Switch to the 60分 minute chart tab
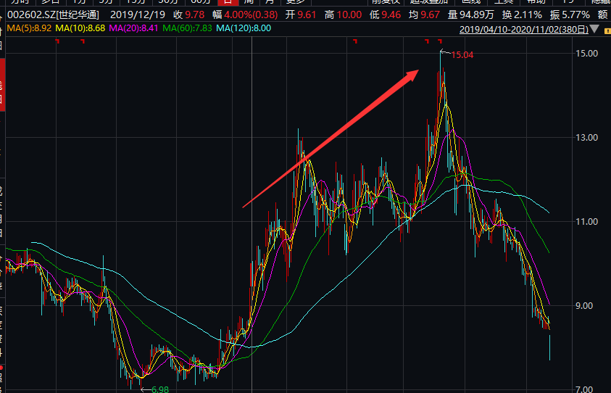The height and width of the screenshot is (393, 611). tap(200, 2)
